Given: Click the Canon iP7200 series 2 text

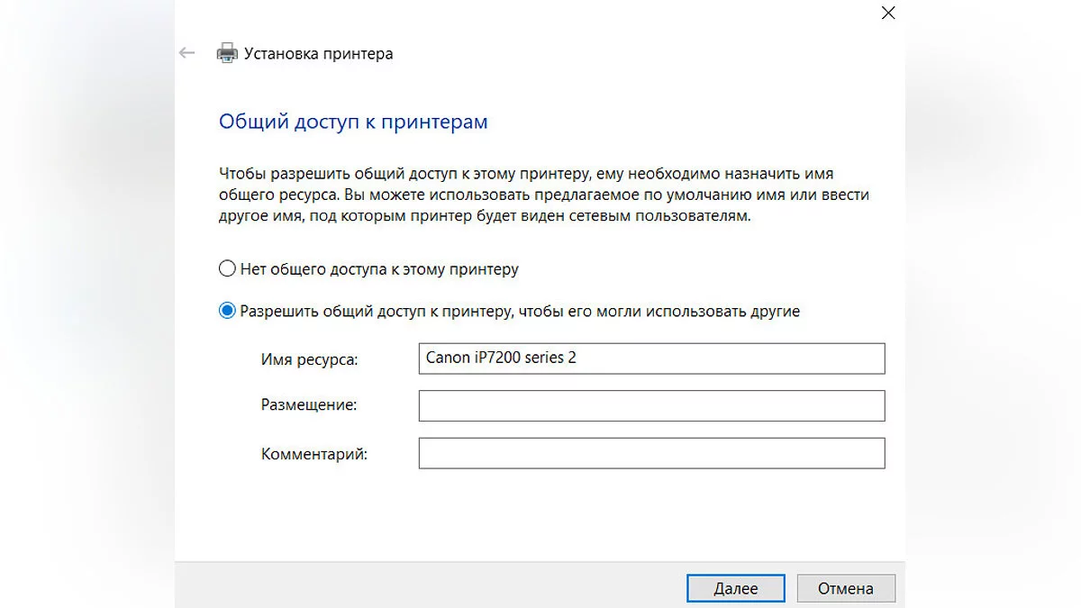Looking at the screenshot, I should coord(501,358).
